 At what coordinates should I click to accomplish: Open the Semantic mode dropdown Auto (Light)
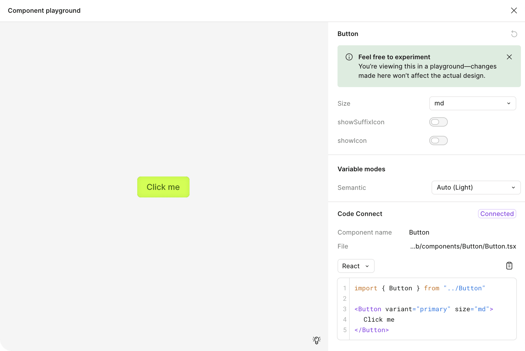[476, 188]
